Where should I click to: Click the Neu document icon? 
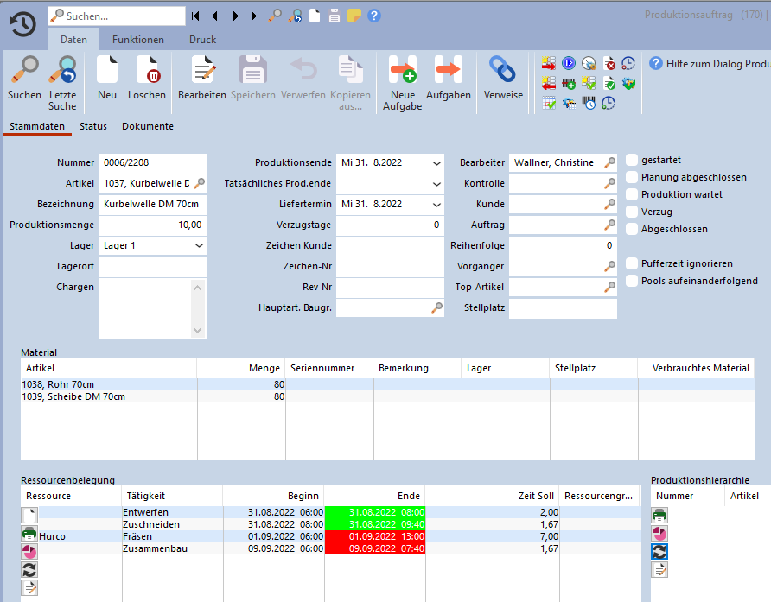point(107,71)
